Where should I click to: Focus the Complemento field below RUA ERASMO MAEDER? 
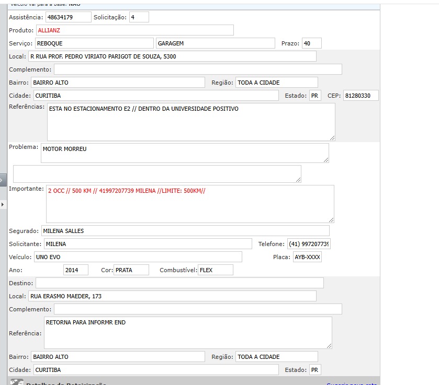coord(198,309)
